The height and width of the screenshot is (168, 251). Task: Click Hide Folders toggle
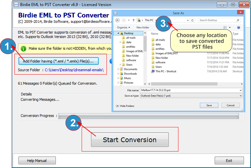tap(125, 106)
